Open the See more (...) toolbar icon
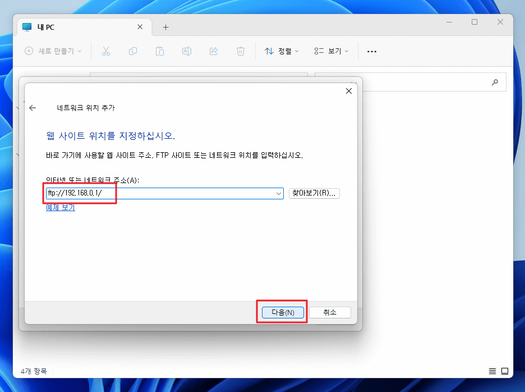Screen dimensions: 525x392 coord(371,51)
